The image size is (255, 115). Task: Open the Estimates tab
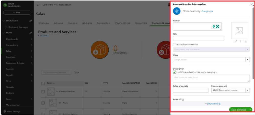[87, 23]
